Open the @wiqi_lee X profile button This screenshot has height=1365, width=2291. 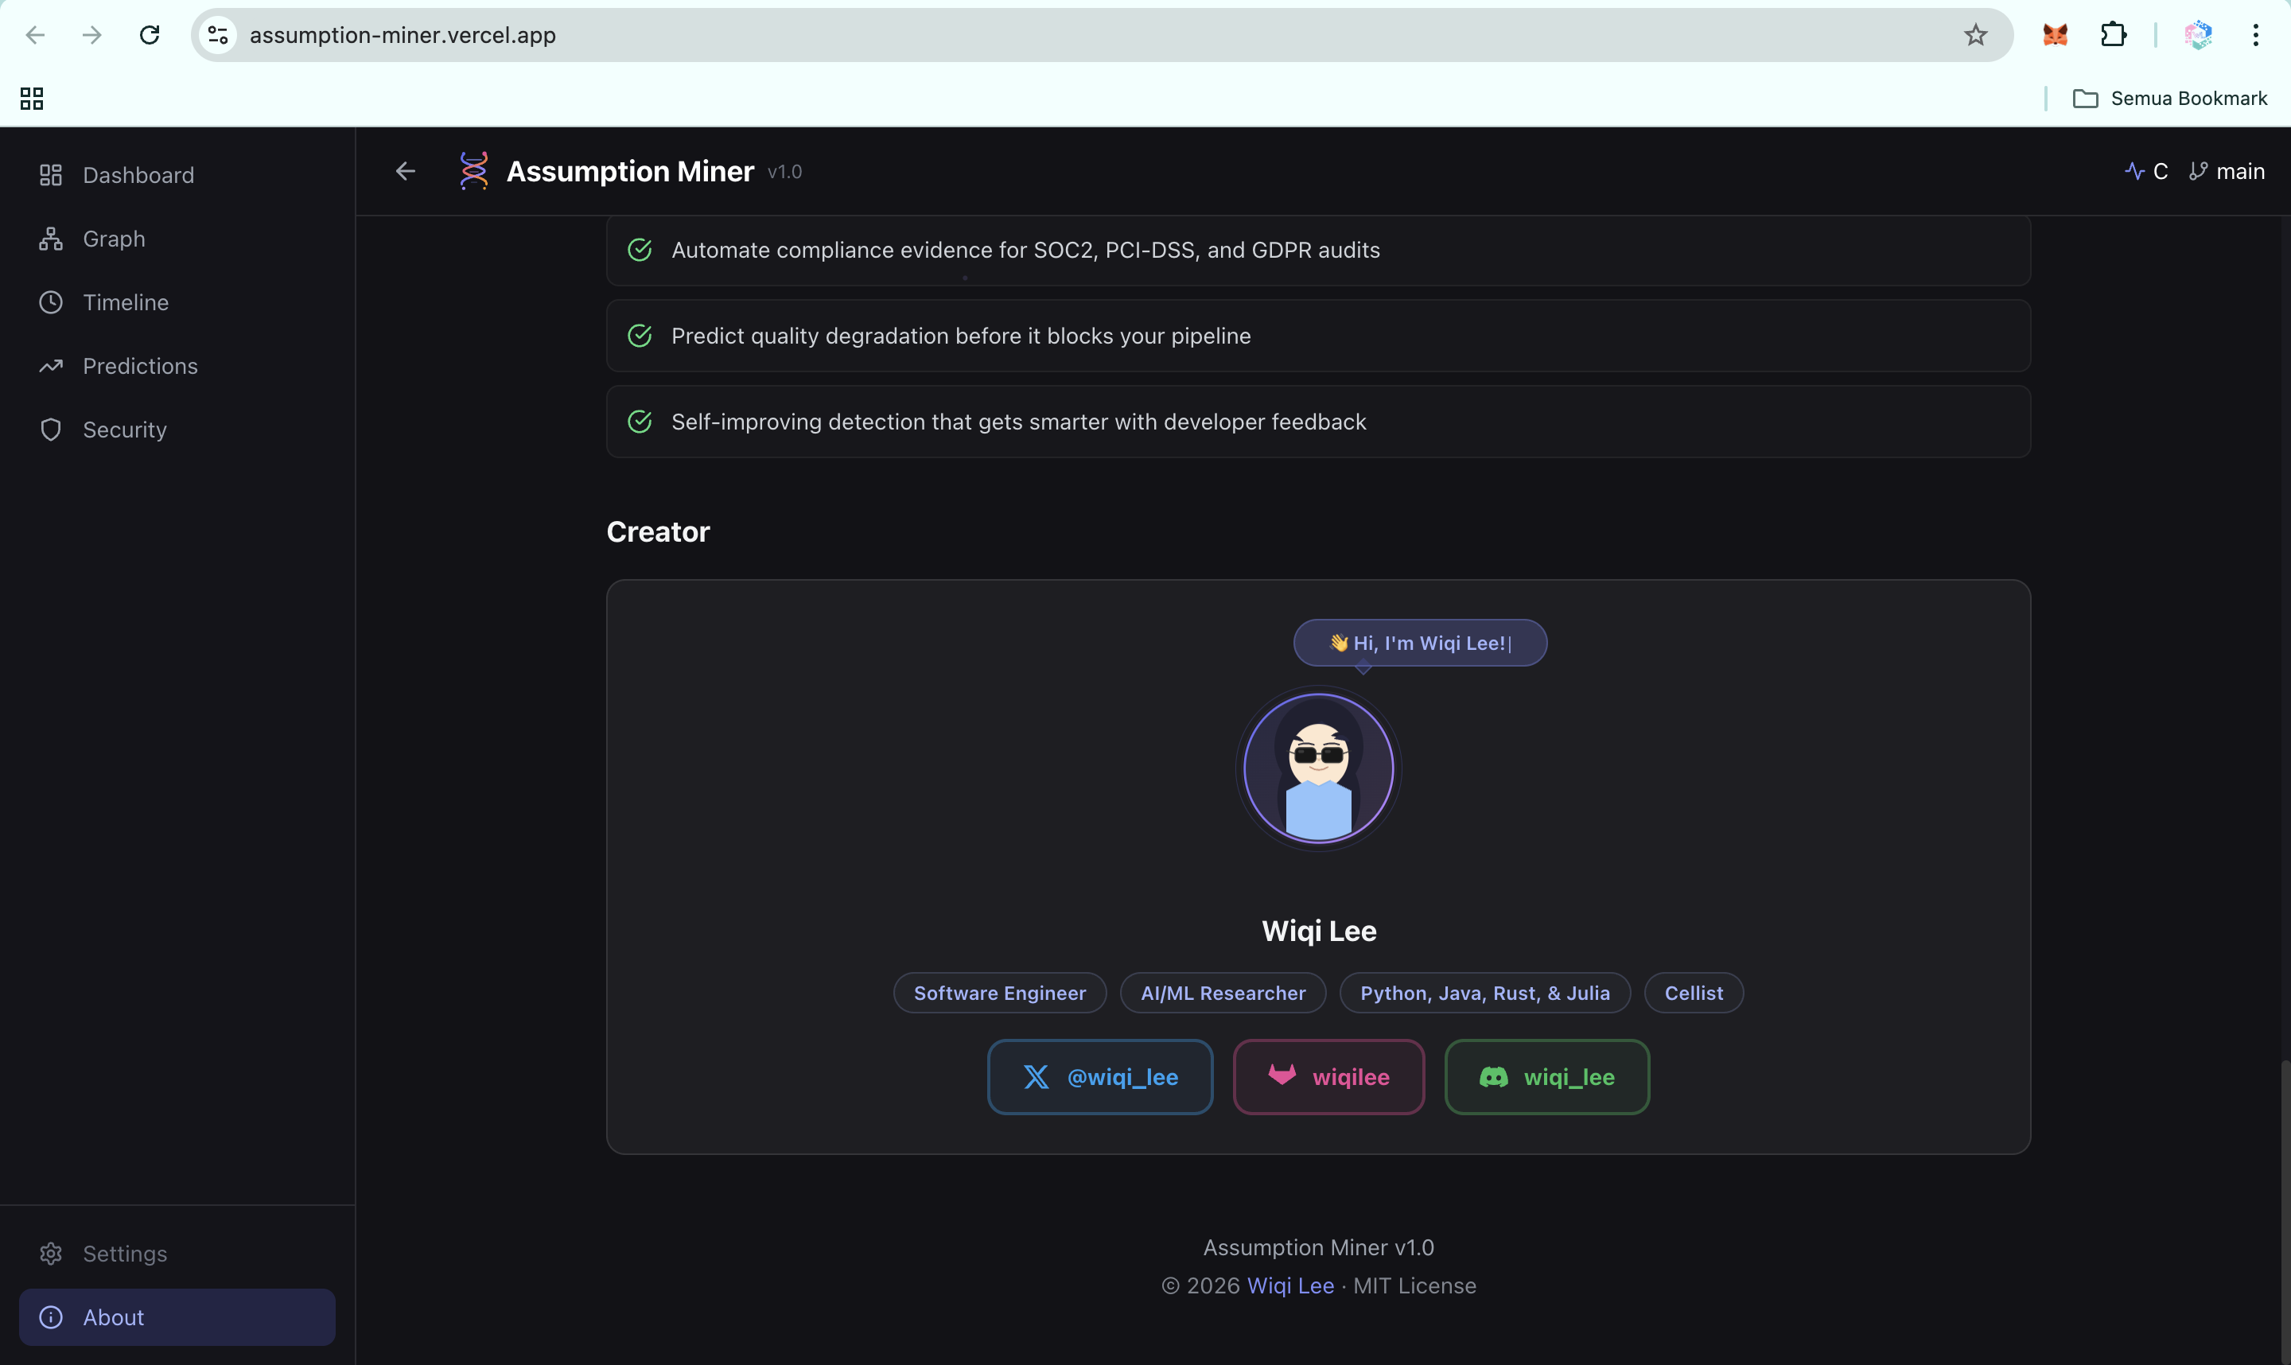(x=1100, y=1077)
